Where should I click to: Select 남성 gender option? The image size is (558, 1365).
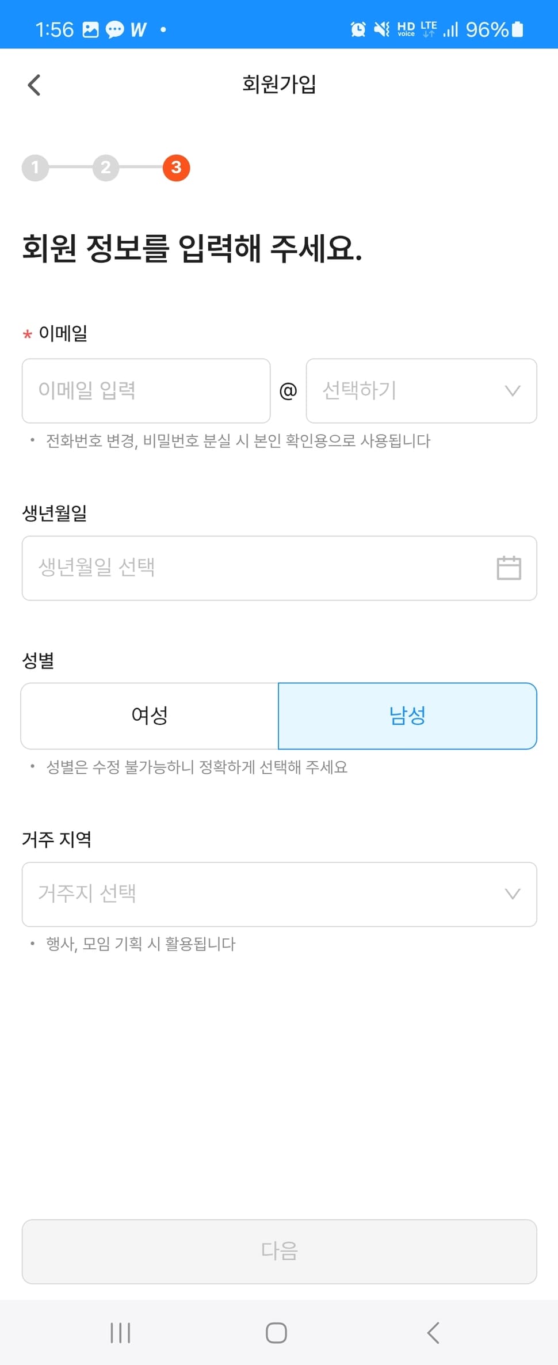point(407,716)
